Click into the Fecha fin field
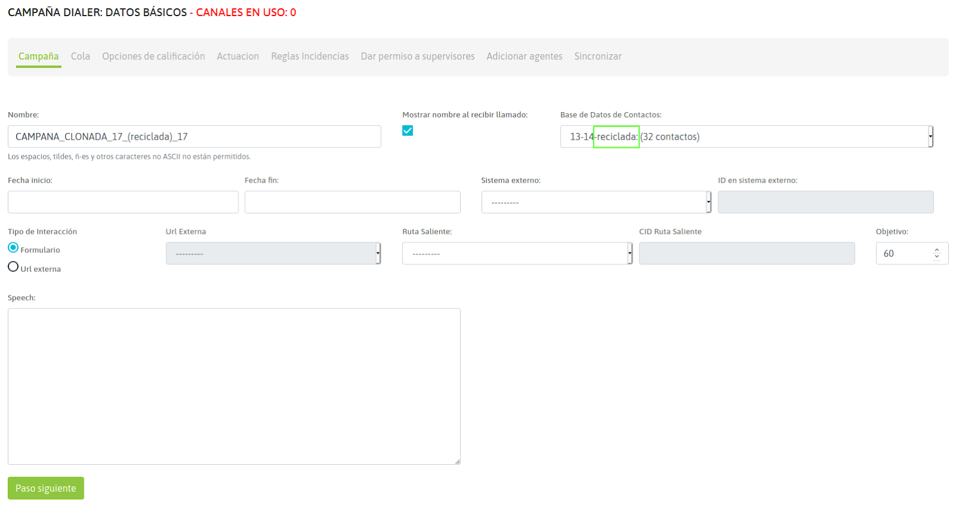Image resolution: width=956 pixels, height=506 pixels. [352, 202]
